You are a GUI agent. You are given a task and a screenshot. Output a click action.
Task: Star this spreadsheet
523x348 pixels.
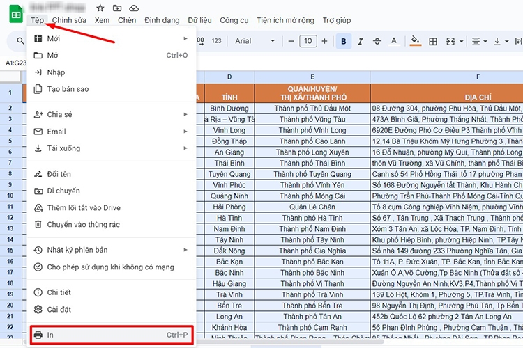(100, 8)
